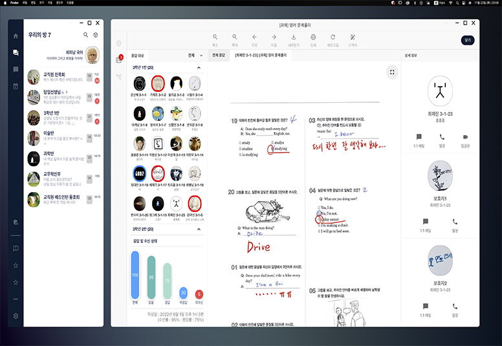Switch to the 전체 응답 tab
The image size is (502, 346).
click(219, 56)
